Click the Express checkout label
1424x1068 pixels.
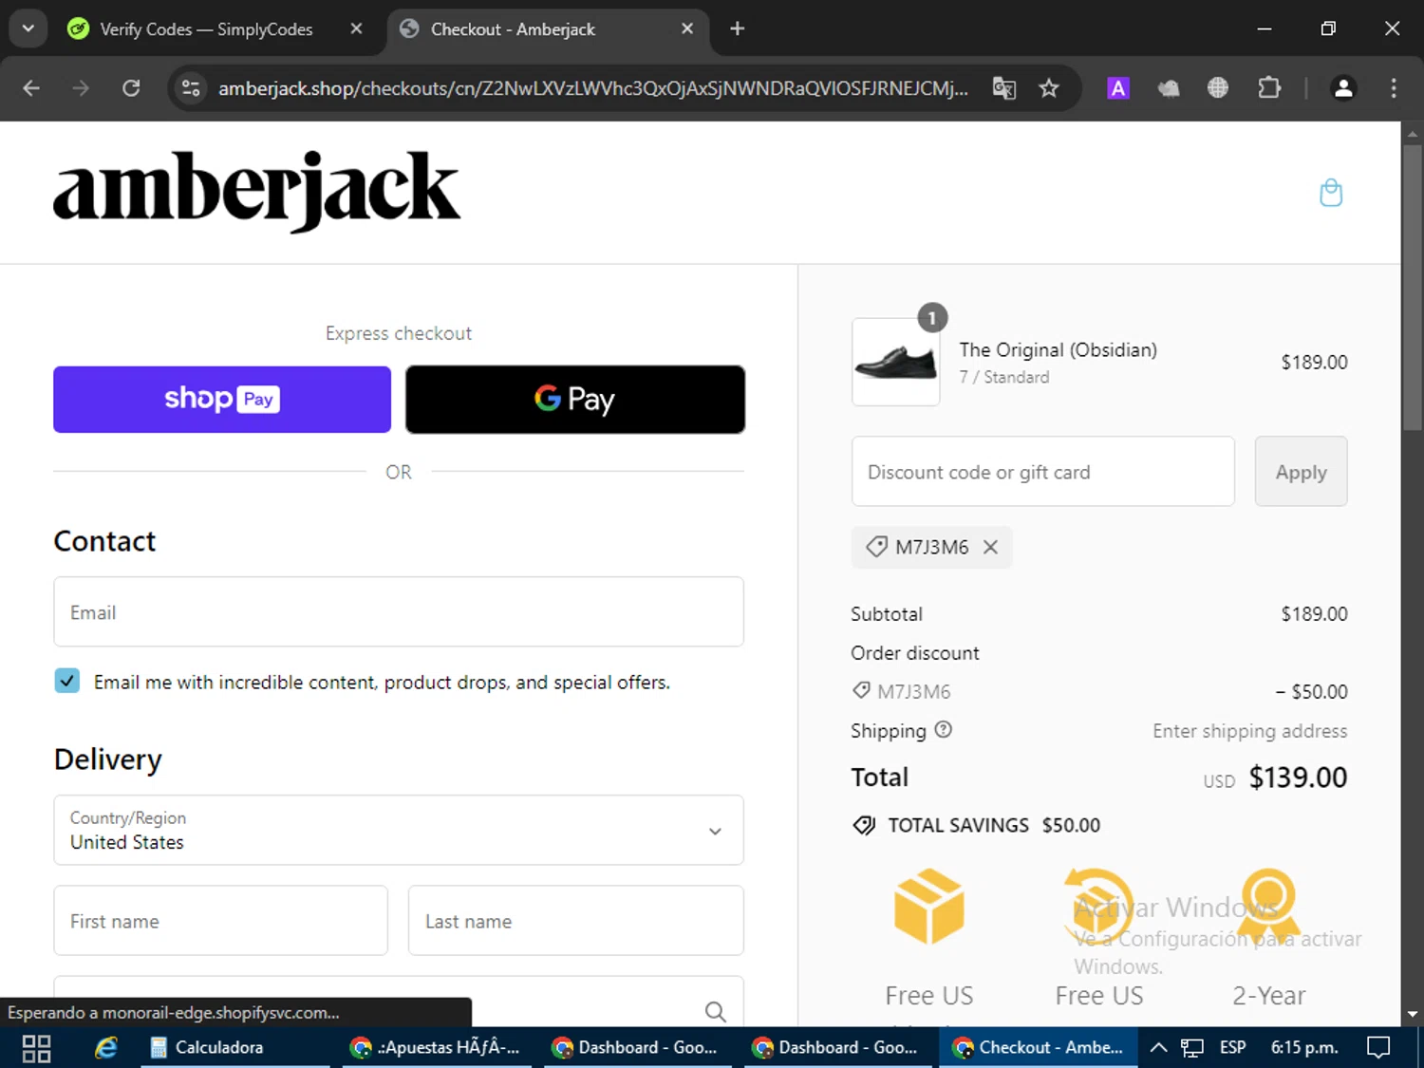[399, 333]
